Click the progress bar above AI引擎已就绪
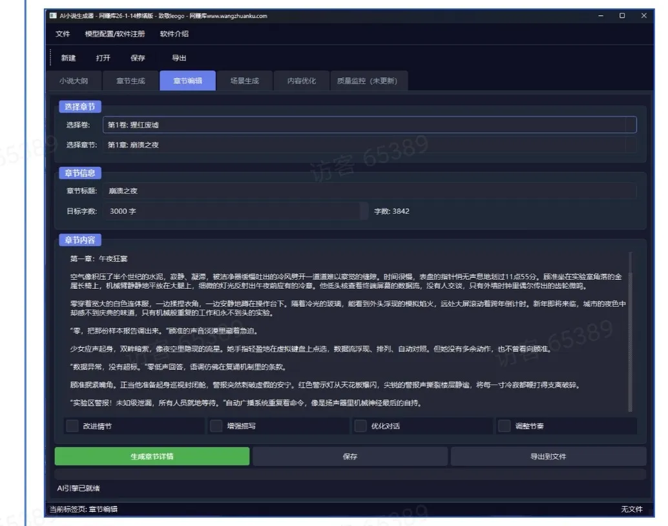Image resolution: width=668 pixels, height=526 pixels. tap(350, 474)
